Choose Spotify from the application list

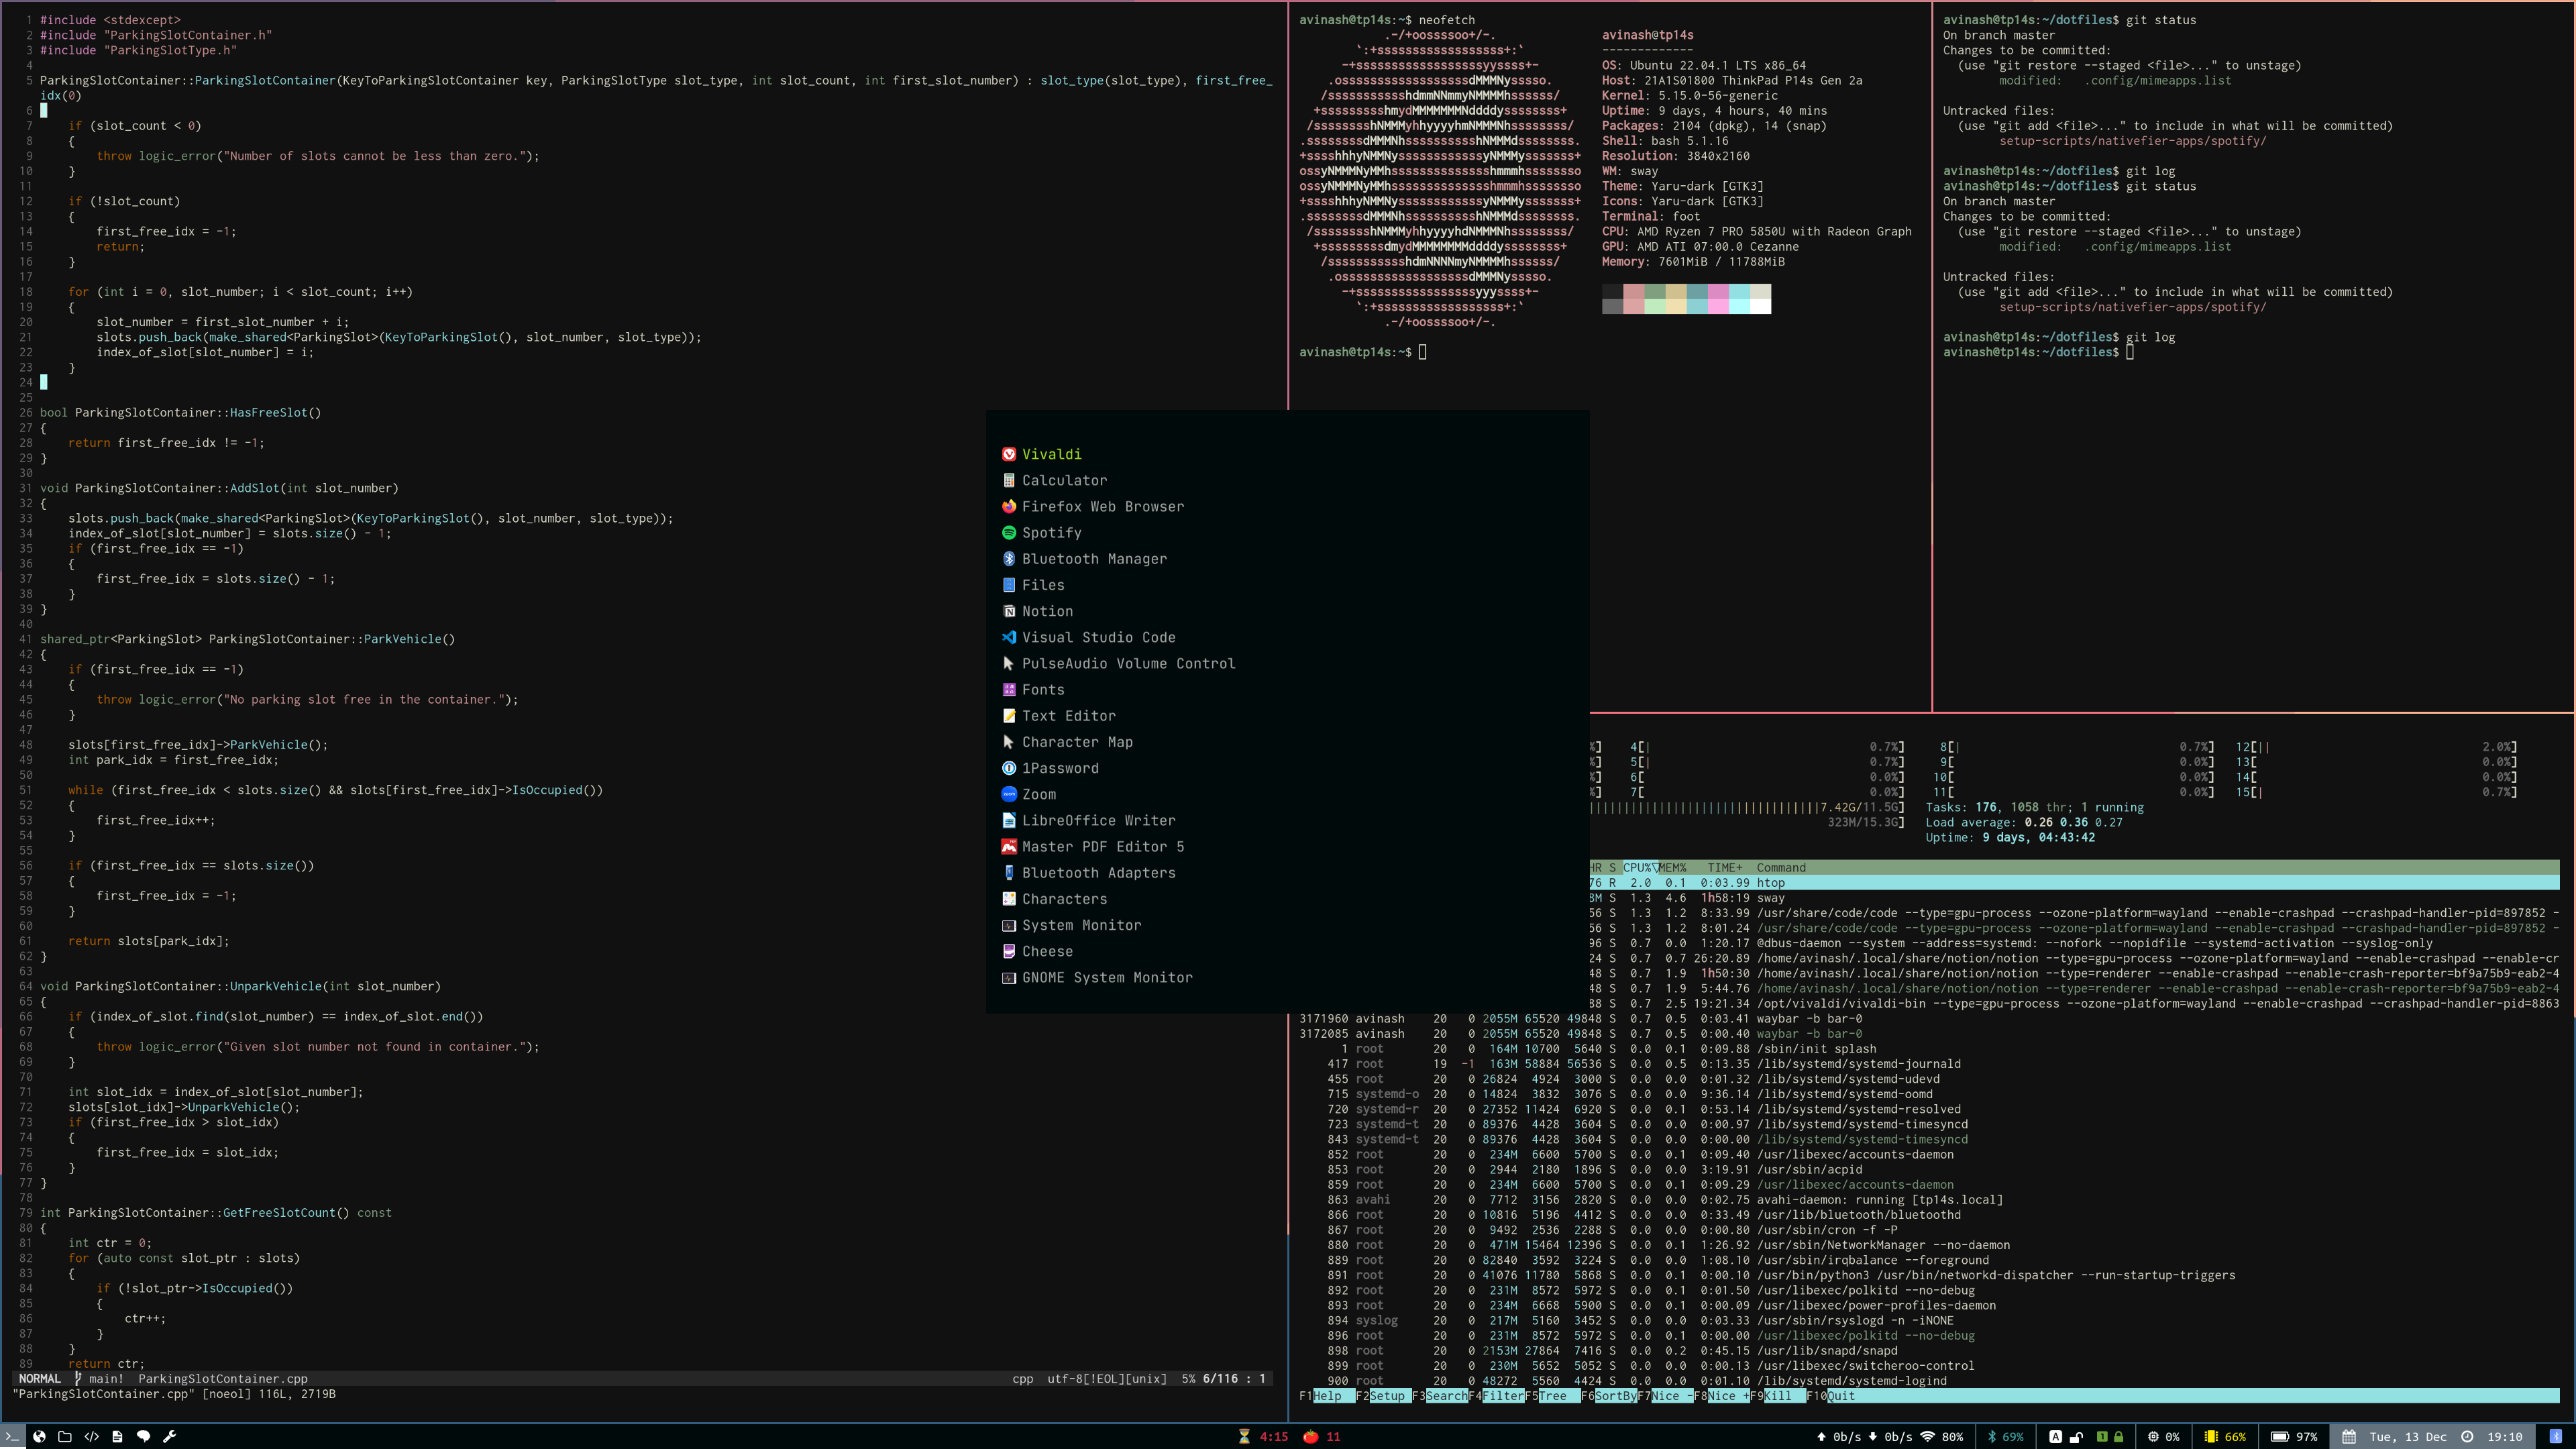tap(1051, 533)
